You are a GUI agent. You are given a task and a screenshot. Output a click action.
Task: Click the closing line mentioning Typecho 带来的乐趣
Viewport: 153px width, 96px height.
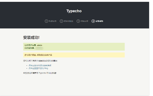pyautogui.click(x=40, y=73)
